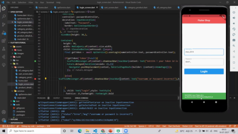238x134 pixels.
Task: Open the Accounts icon in activity bar
Action: pyautogui.click(x=4, y=112)
